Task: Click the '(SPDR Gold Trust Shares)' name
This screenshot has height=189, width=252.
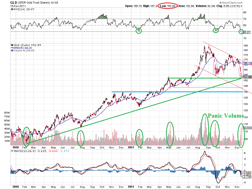Action: pyautogui.click(x=33, y=3)
